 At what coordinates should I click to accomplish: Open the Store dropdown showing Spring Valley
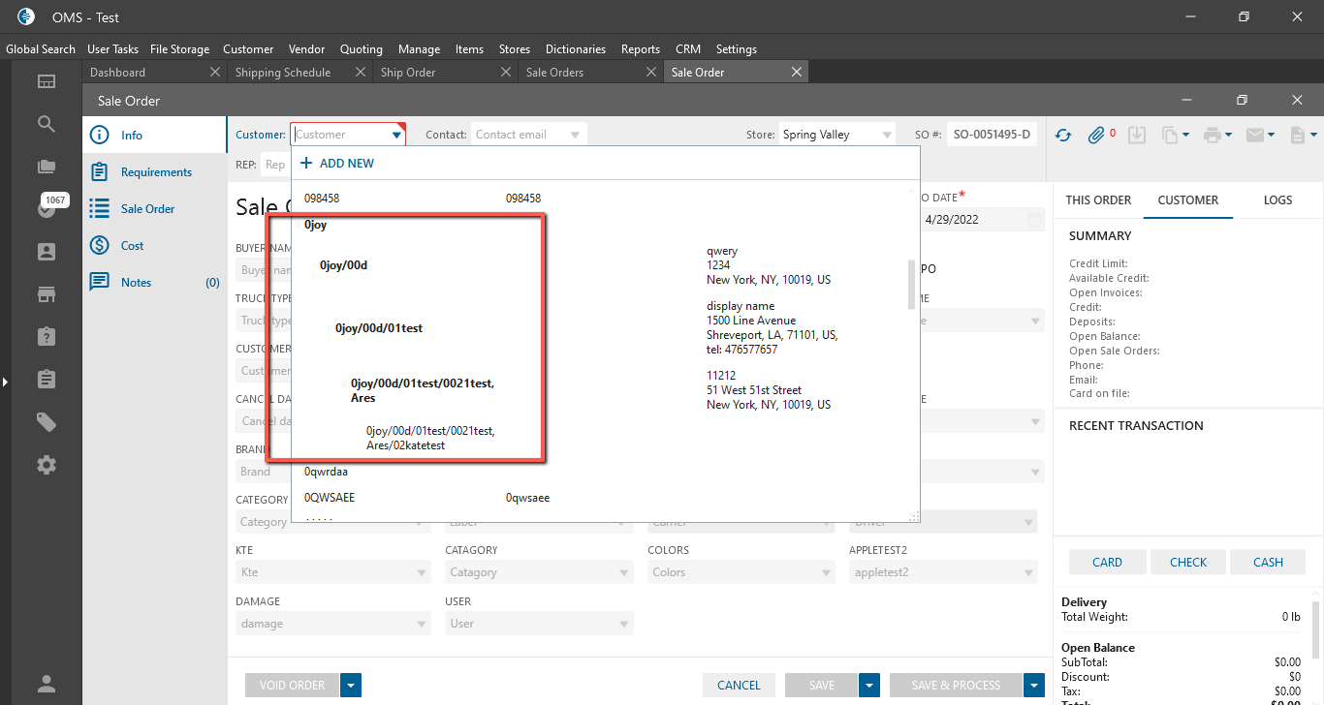pyautogui.click(x=887, y=136)
